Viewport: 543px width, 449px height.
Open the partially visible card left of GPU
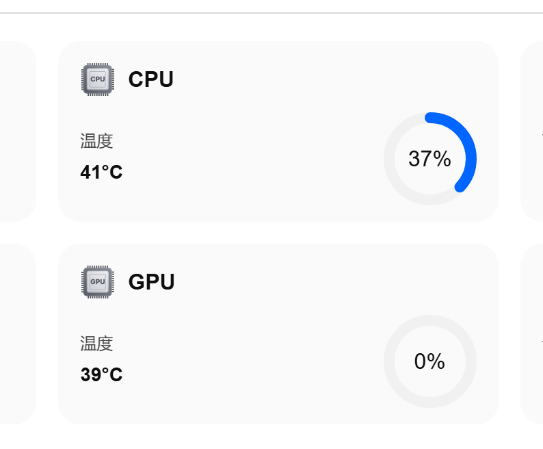pyautogui.click(x=17, y=334)
